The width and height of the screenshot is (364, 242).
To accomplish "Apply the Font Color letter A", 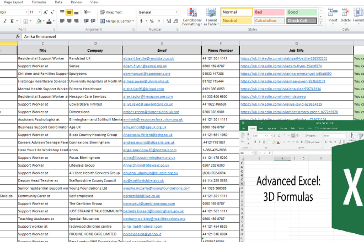I will tap(49, 21).
